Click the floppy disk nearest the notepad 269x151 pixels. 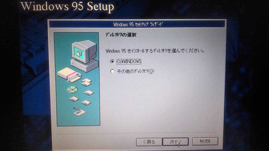(86, 103)
